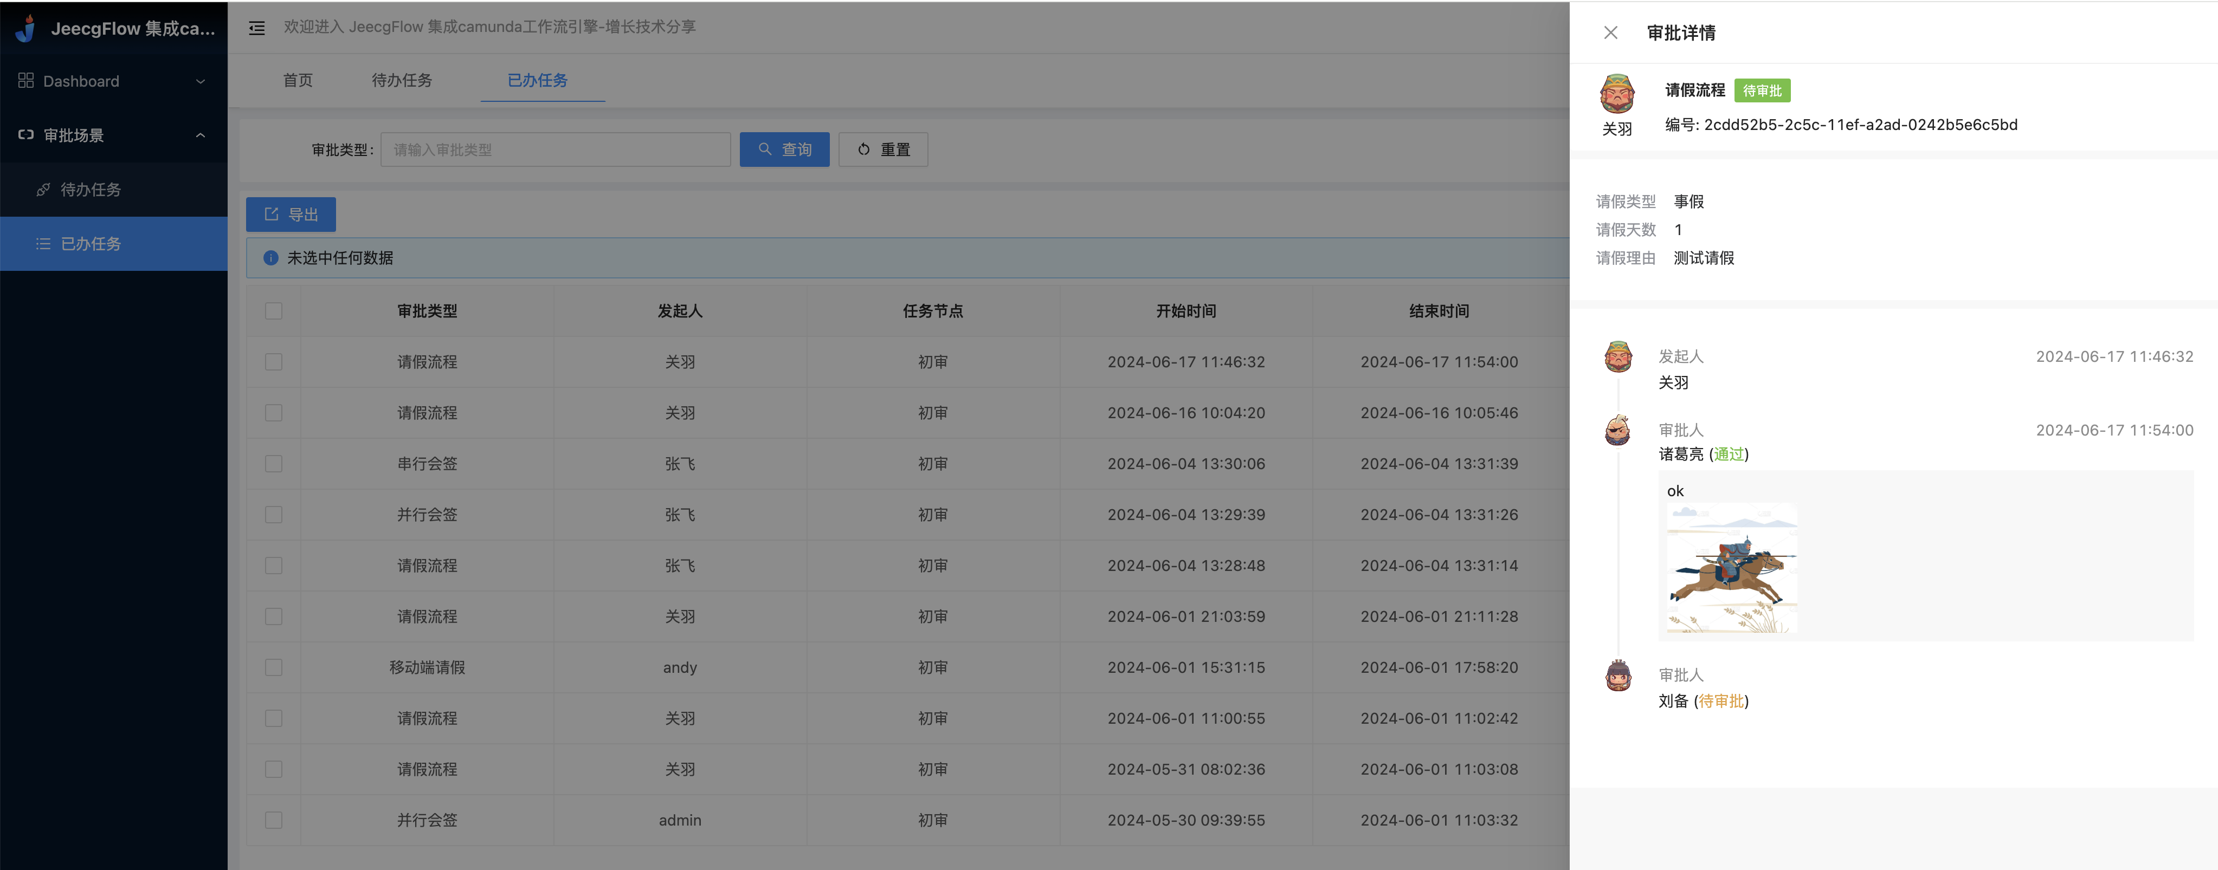This screenshot has height=870, width=2218.
Task: Click the Dashboard grid icon in the sidebar
Action: tap(26, 81)
